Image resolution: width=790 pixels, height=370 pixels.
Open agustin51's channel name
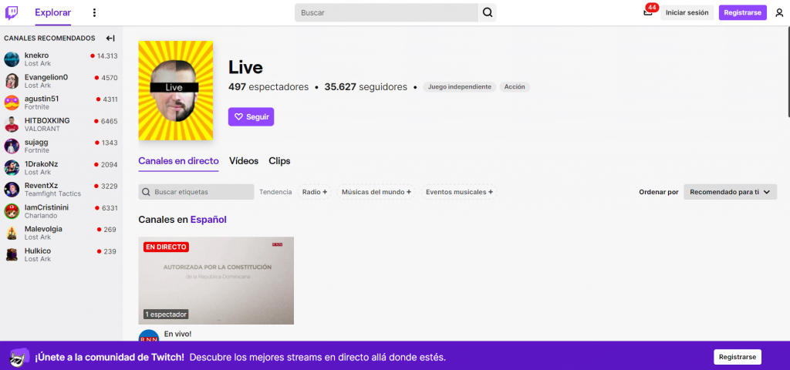42,99
